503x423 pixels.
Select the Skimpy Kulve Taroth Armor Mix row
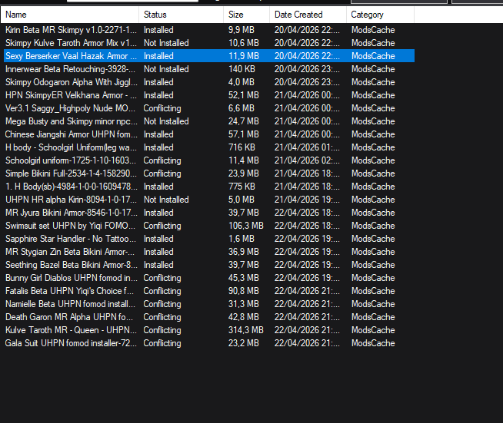pos(209,43)
